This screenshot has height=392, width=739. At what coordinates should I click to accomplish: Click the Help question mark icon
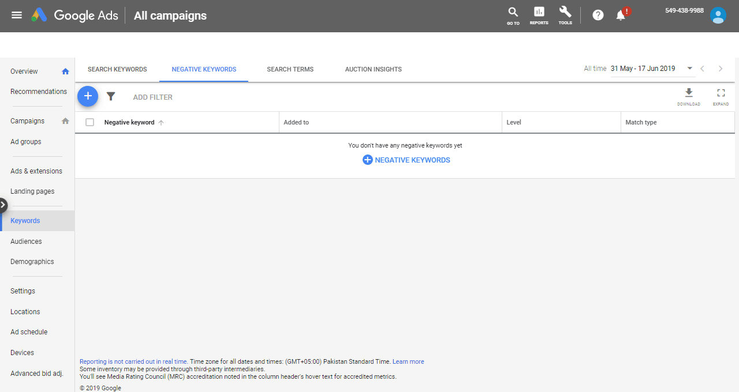[598, 16]
